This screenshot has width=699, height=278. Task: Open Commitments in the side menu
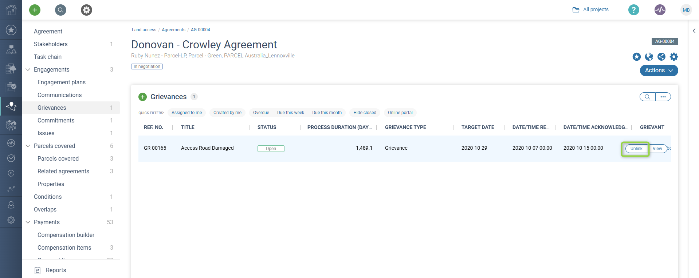click(x=56, y=120)
